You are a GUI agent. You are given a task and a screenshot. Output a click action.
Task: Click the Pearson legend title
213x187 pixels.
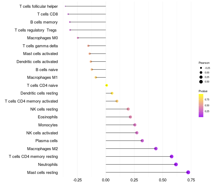pos(204,63)
